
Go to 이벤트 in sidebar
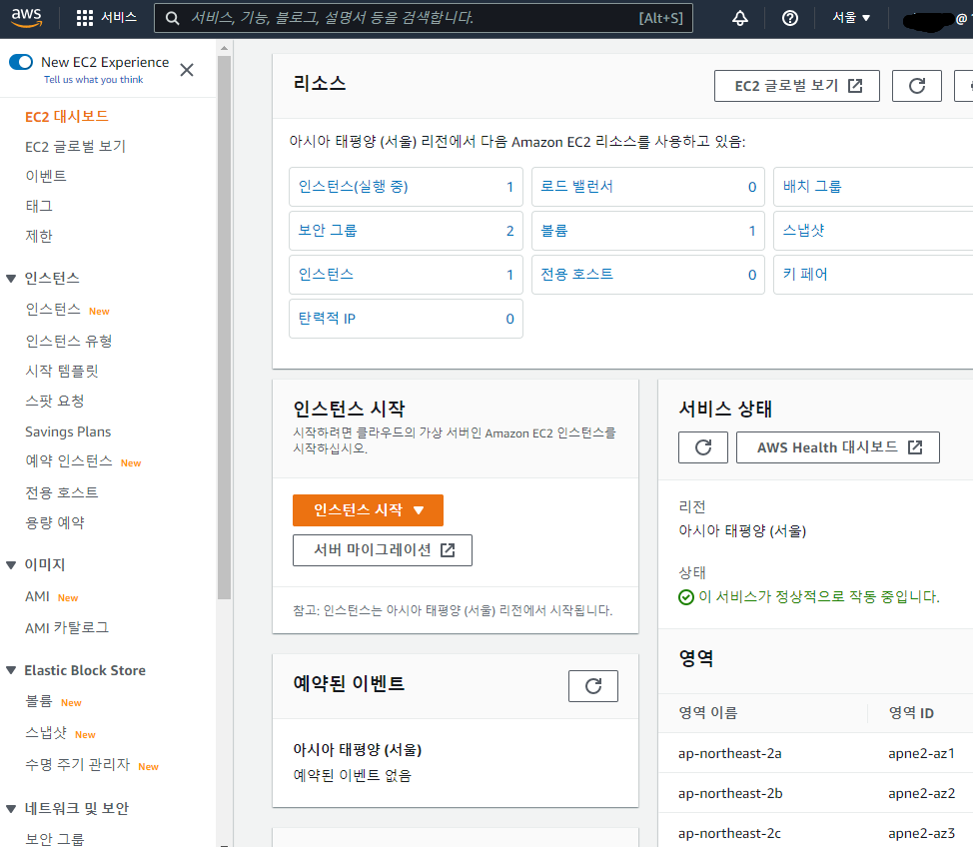click(x=45, y=176)
